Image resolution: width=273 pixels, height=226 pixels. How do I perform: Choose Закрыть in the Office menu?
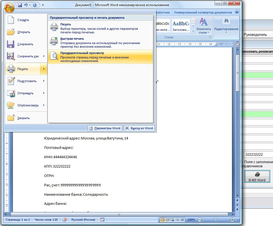(26, 118)
